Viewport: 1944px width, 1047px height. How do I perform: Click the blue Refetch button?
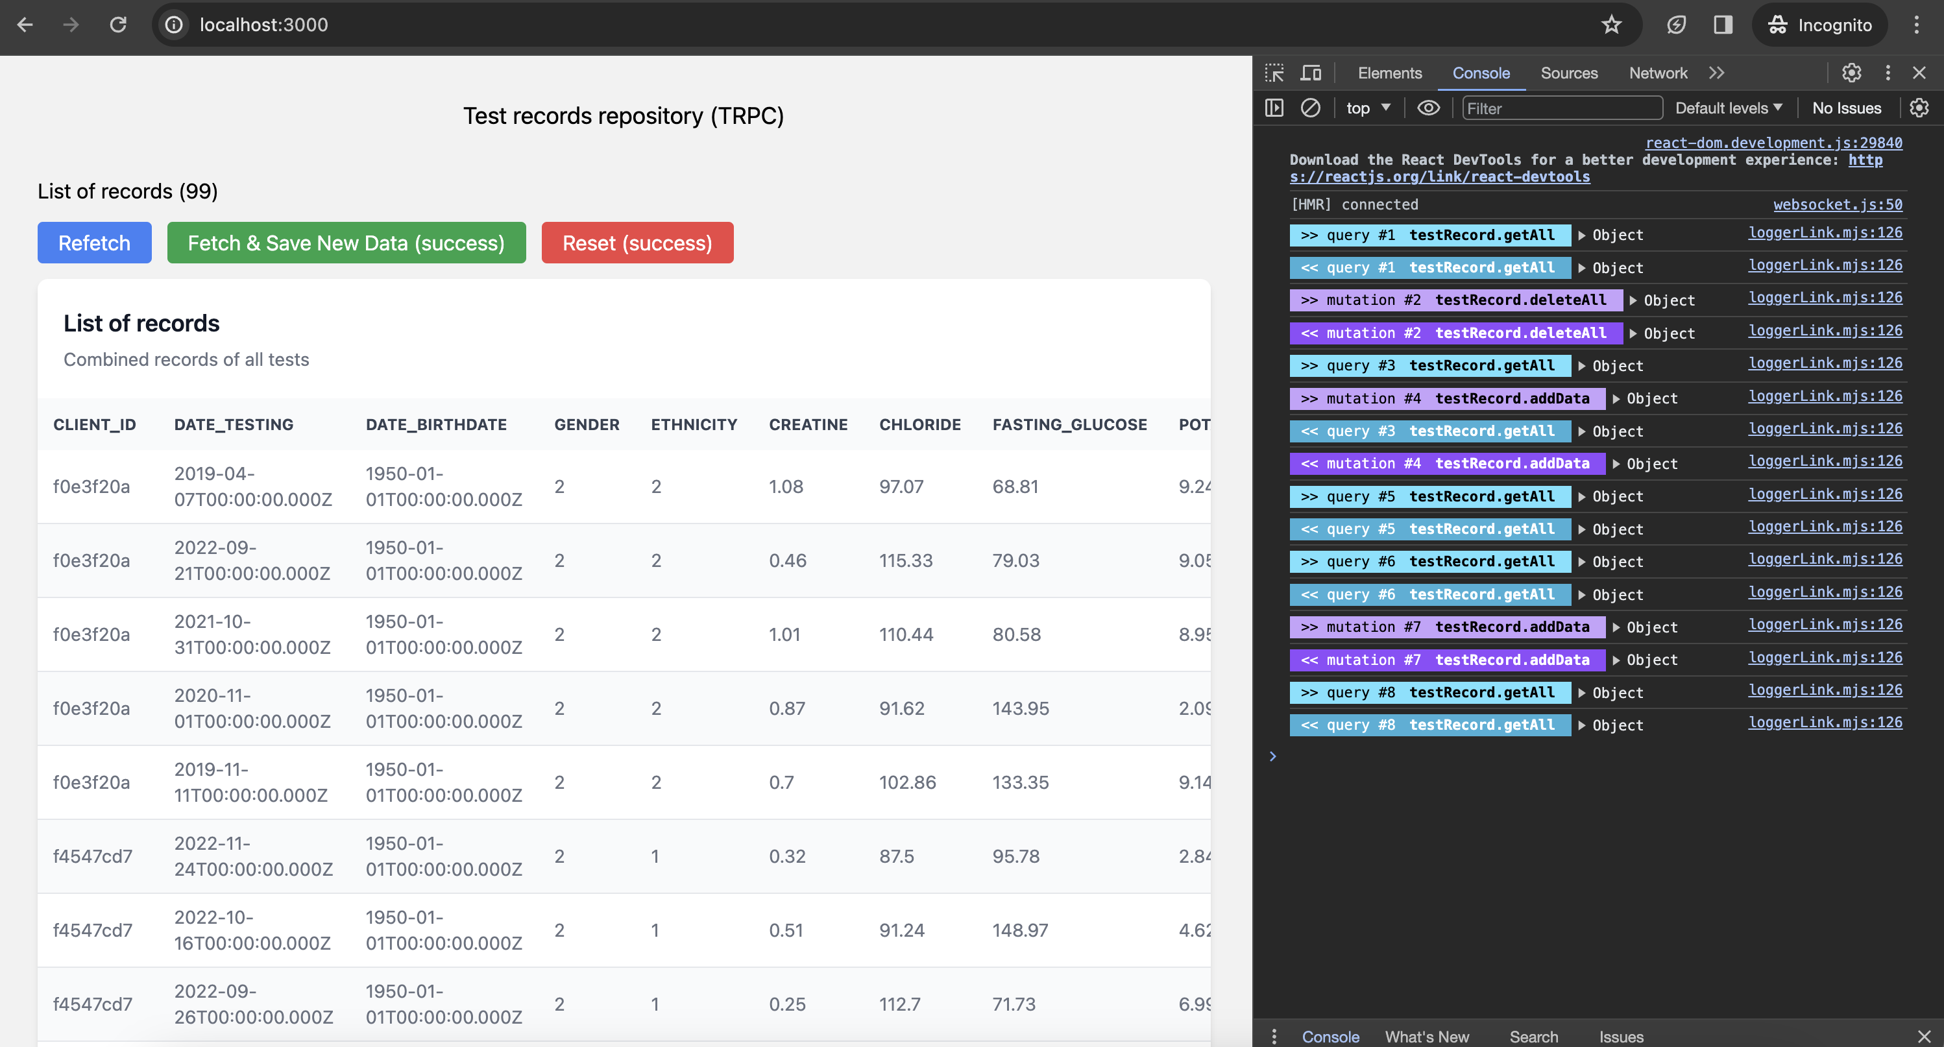pyautogui.click(x=94, y=243)
